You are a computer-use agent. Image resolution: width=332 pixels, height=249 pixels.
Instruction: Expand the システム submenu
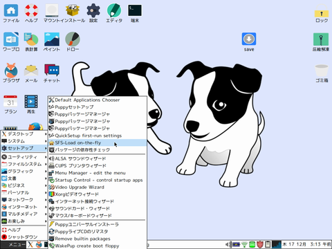pos(24,141)
